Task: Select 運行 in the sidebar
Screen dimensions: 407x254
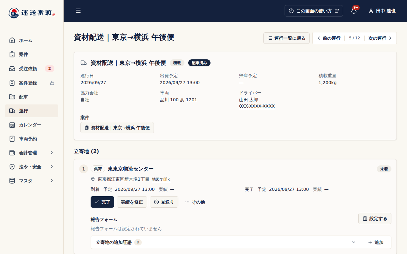Action: 31,111
